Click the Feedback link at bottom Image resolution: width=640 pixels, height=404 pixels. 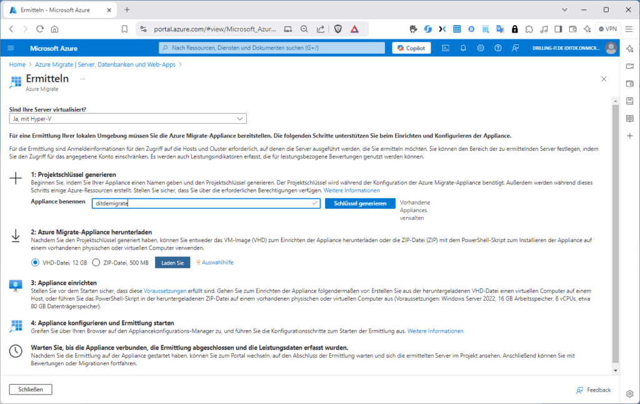click(x=594, y=390)
